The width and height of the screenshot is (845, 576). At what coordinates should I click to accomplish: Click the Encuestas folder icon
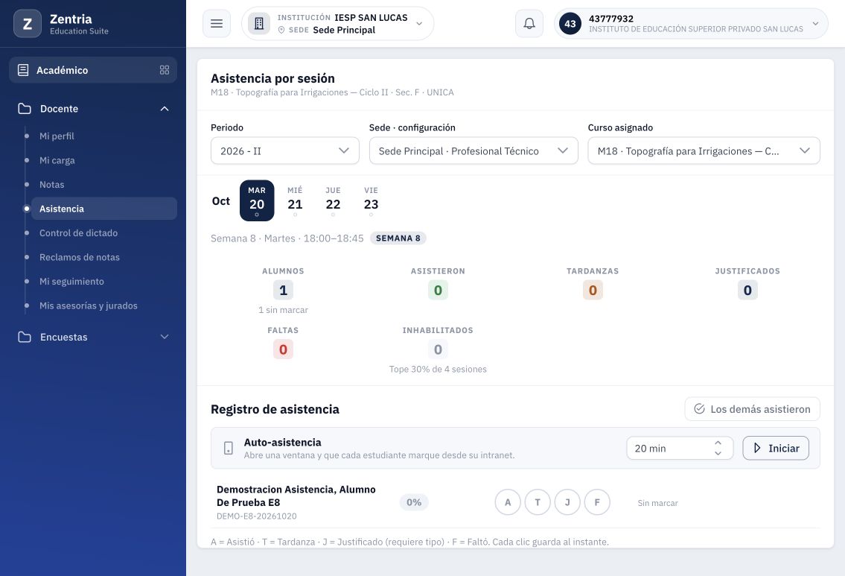click(x=25, y=337)
